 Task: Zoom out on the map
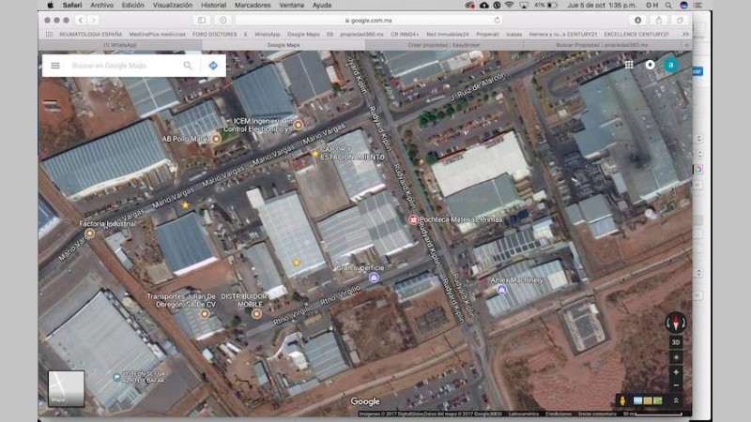[x=676, y=385]
